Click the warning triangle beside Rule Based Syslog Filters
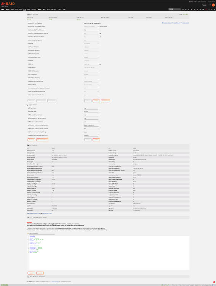 point(100,37)
